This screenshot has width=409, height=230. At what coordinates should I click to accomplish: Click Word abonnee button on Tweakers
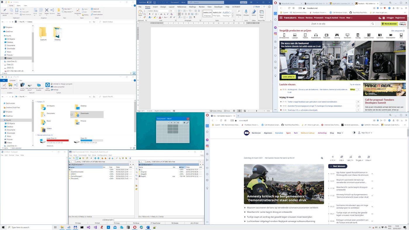[x=389, y=24]
